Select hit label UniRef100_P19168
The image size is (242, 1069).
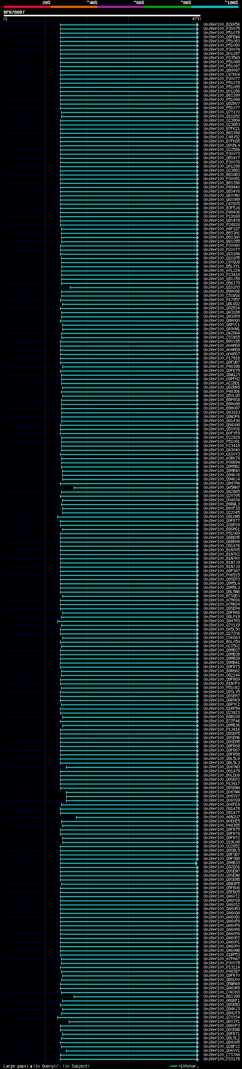[221, 216]
